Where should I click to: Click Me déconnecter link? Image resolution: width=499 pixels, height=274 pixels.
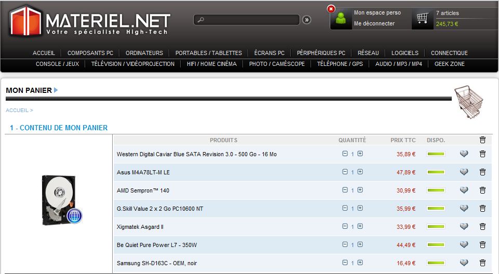374,24
